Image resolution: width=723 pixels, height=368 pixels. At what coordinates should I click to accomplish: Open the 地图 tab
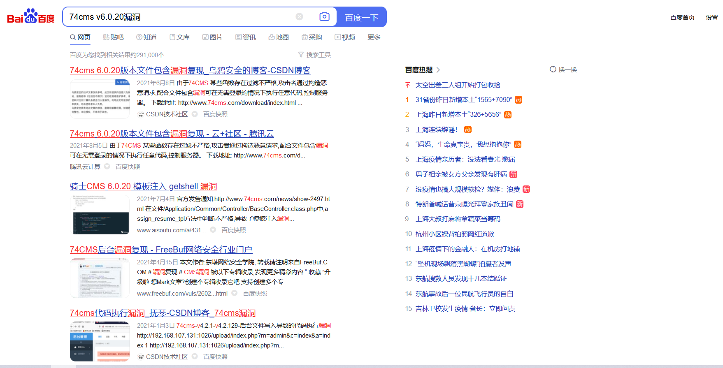[279, 37]
